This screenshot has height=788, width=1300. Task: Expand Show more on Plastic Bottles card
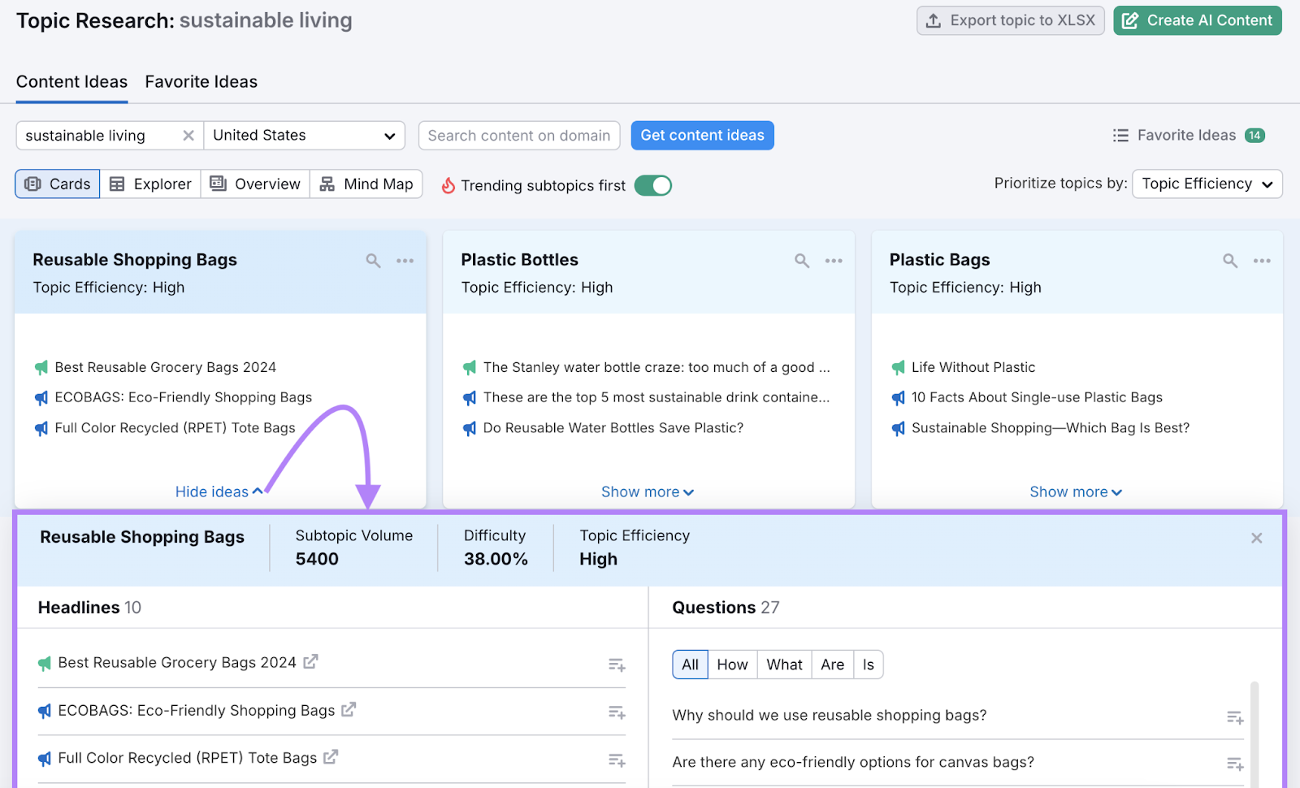[647, 492]
